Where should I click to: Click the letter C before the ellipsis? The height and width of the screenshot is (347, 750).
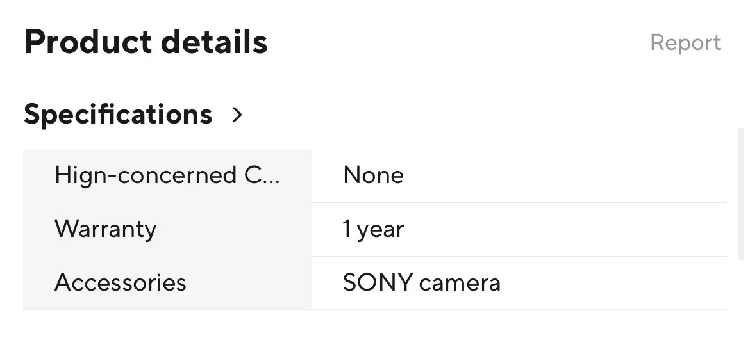click(253, 175)
